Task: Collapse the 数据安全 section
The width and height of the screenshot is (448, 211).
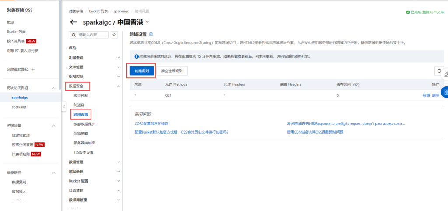Action: 119,86
